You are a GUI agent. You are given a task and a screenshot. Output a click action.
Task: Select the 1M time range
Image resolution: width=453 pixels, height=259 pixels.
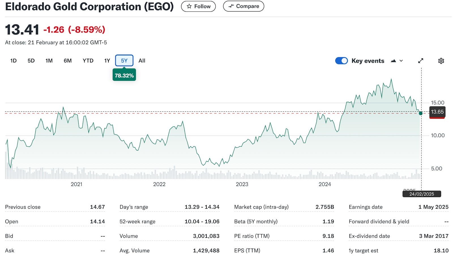49,61
